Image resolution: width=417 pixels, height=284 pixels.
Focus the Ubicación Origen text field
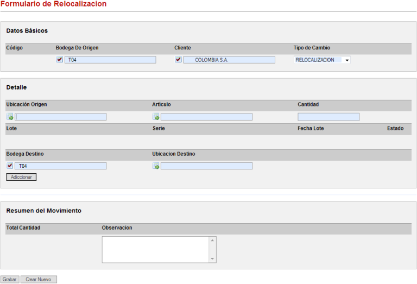tap(61, 117)
